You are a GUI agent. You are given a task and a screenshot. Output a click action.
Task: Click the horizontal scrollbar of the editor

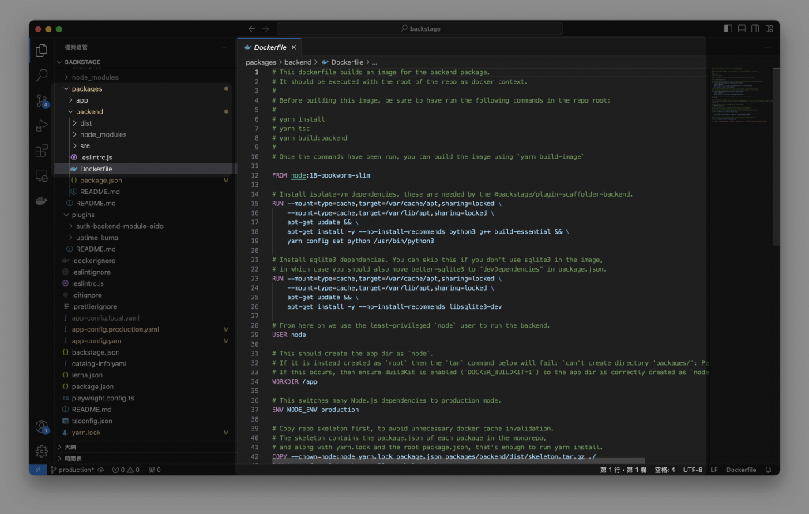coord(458,461)
